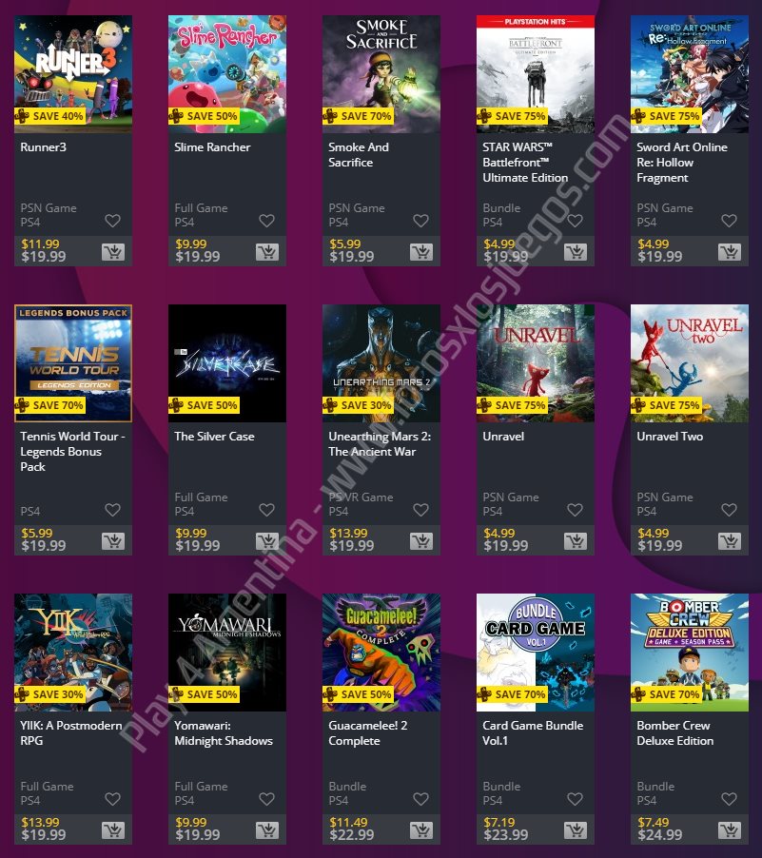Add Guacamelee! 2 Complete to cart
The height and width of the screenshot is (858, 762).
point(421,830)
